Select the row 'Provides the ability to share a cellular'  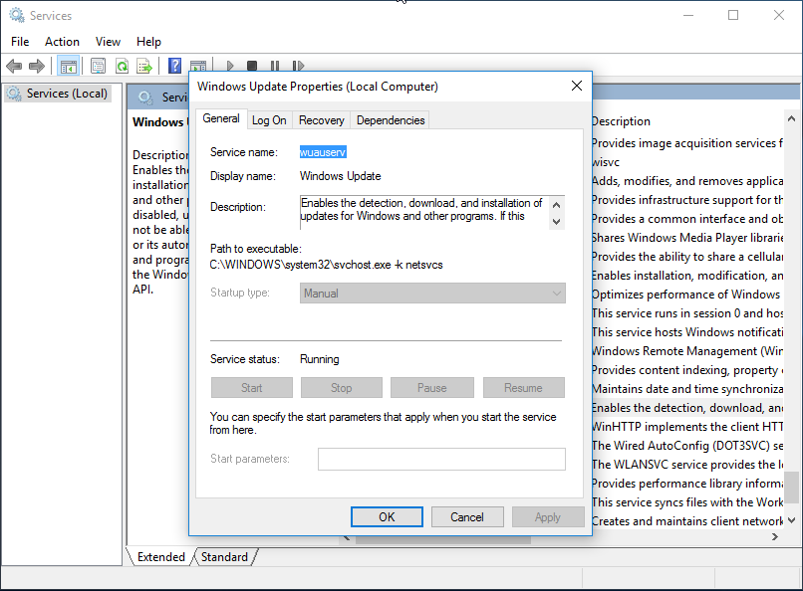click(x=687, y=257)
